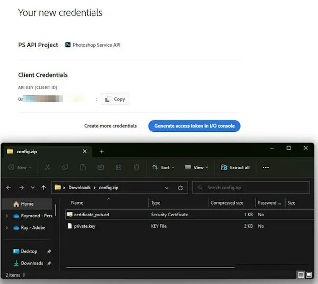Toggle the Downloads pin in the sidebar
The width and height of the screenshot is (318, 284).
pos(49,263)
